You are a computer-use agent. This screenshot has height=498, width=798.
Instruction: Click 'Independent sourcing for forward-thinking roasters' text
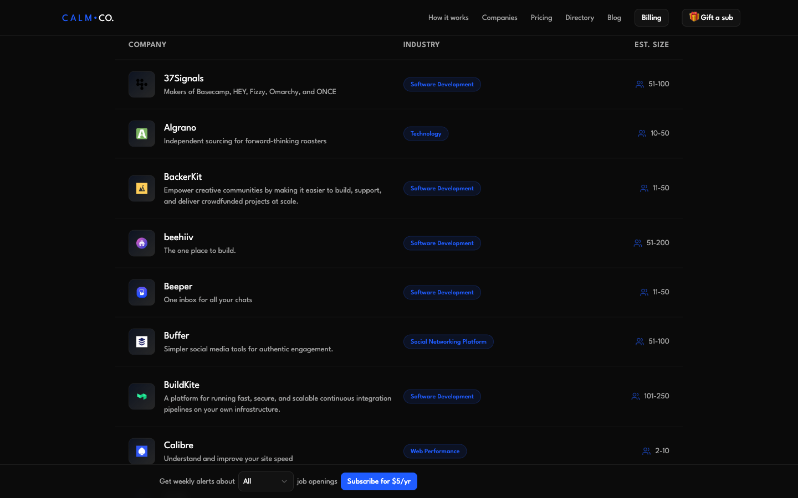245,141
